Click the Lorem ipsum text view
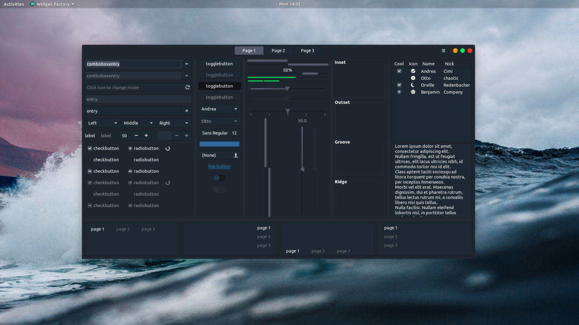Screen dimensions: 579x325 [432, 180]
